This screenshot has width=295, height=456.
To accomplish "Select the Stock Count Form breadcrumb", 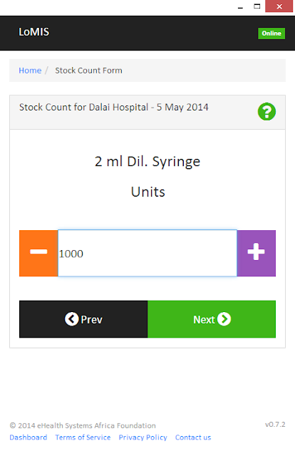I will tap(89, 71).
